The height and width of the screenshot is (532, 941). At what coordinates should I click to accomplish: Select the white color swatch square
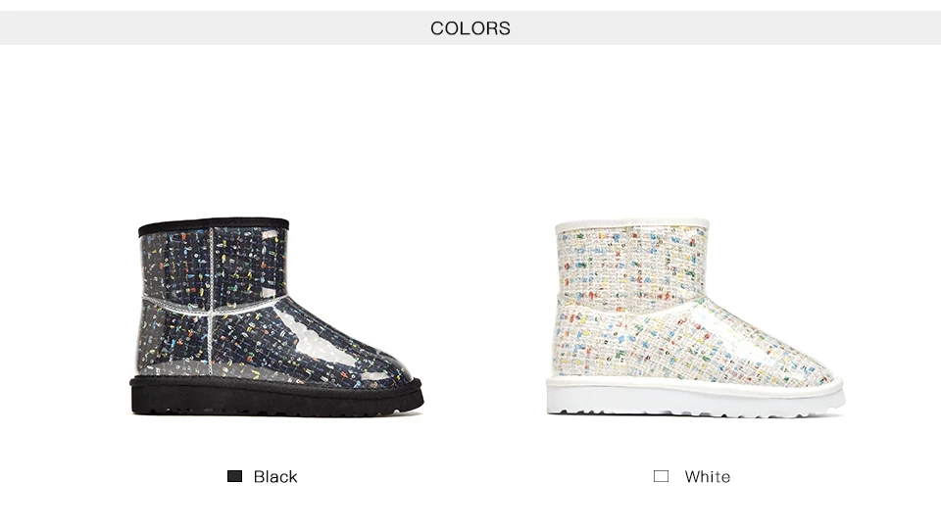661,476
